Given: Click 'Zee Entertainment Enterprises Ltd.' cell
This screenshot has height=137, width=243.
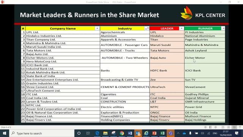Looking at the screenshot, I should click(63, 80).
